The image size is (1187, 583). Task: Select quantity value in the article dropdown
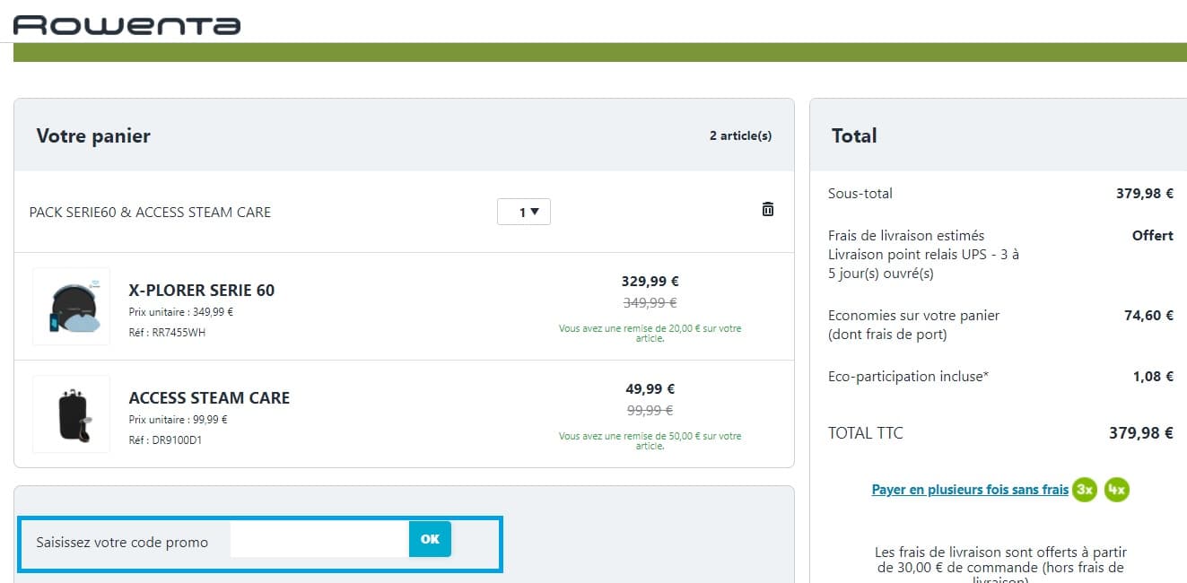click(516, 211)
